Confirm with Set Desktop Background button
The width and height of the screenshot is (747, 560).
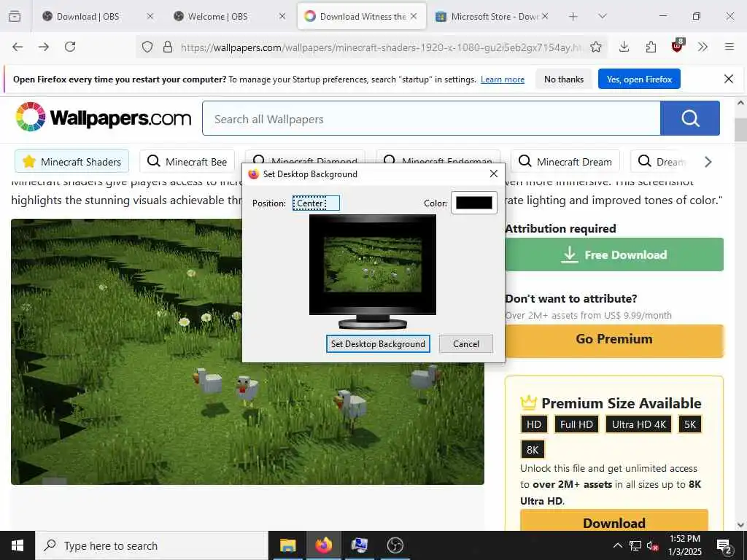coord(378,344)
